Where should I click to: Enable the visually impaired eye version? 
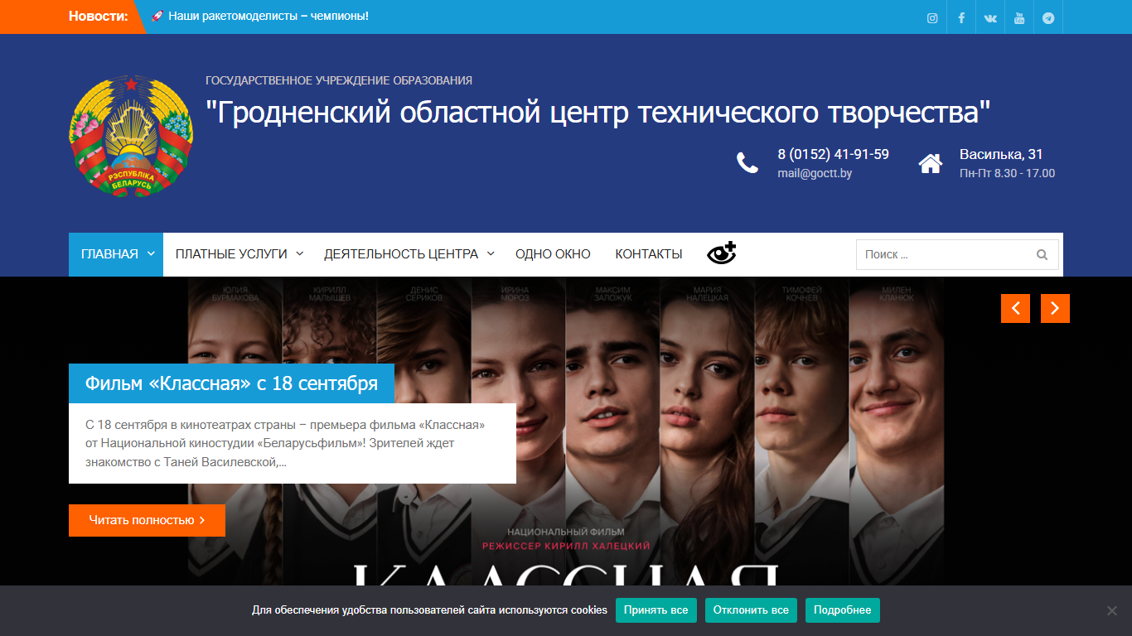pos(721,253)
